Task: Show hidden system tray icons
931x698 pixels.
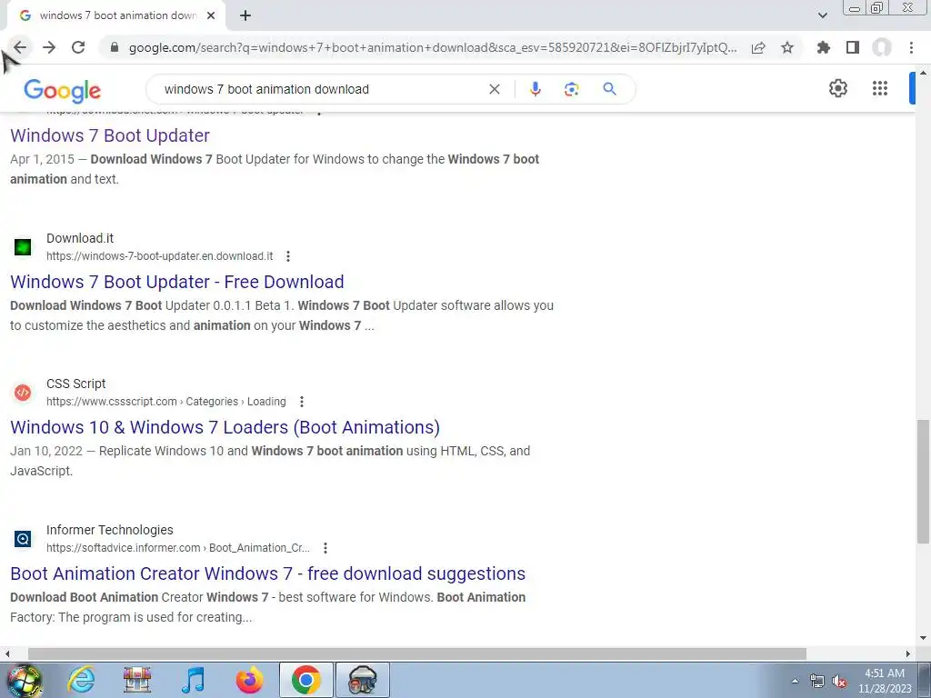Action: tap(795, 682)
